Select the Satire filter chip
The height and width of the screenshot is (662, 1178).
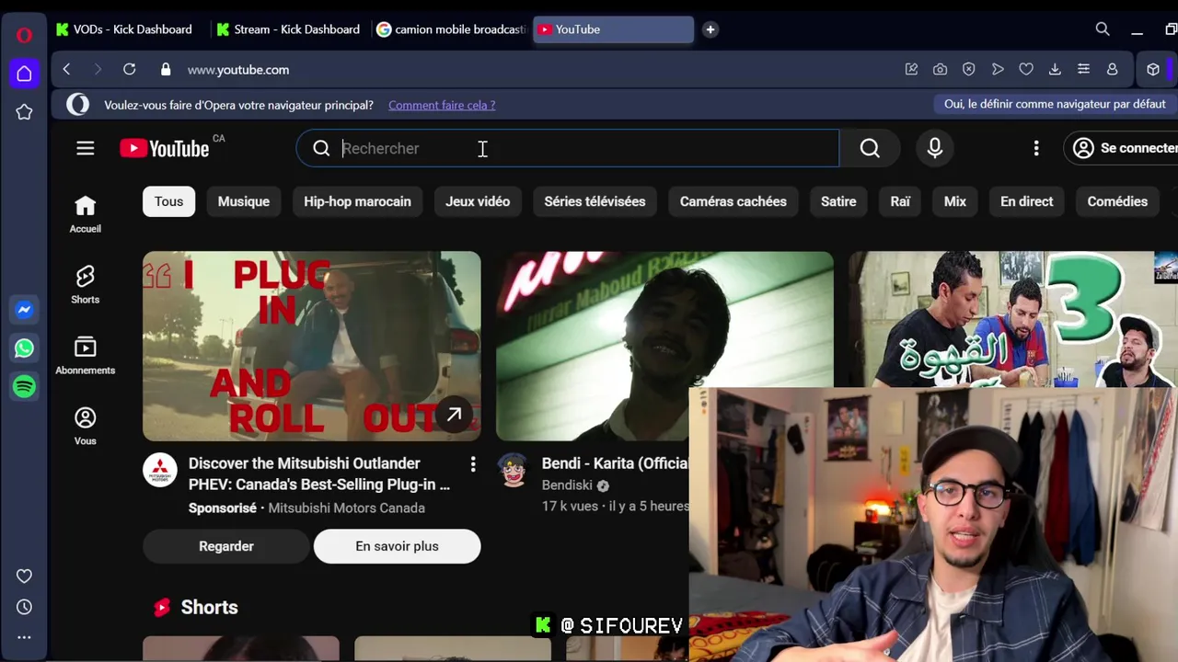(838, 201)
